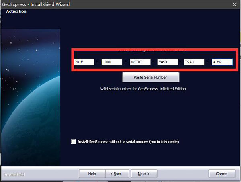Select the serial field containing WOTC
This screenshot has width=241, height=182.
(x=140, y=62)
